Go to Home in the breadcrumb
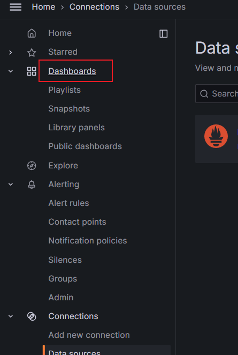Image resolution: width=238 pixels, height=355 pixels. tap(43, 7)
